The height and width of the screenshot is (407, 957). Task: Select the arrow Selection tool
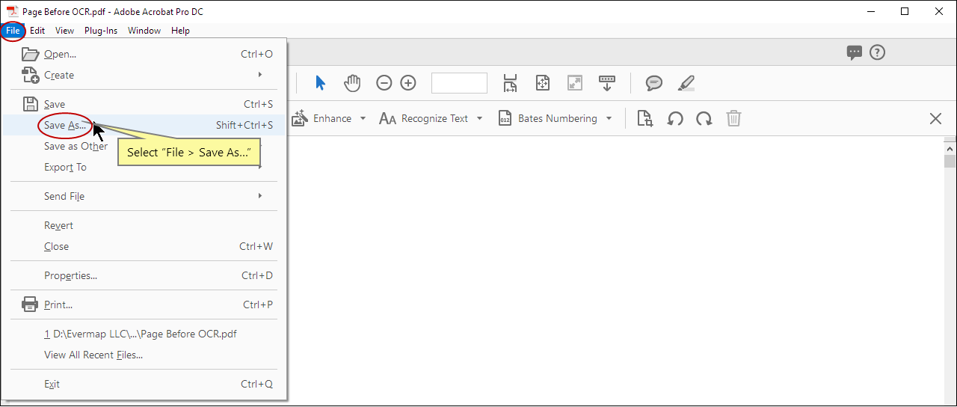click(x=320, y=83)
